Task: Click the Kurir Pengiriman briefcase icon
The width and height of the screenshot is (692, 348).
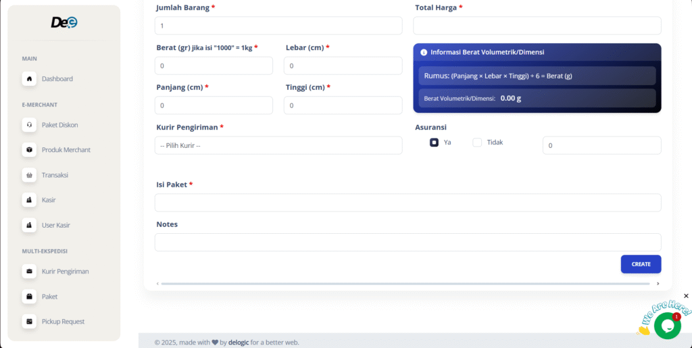Action: 29,271
